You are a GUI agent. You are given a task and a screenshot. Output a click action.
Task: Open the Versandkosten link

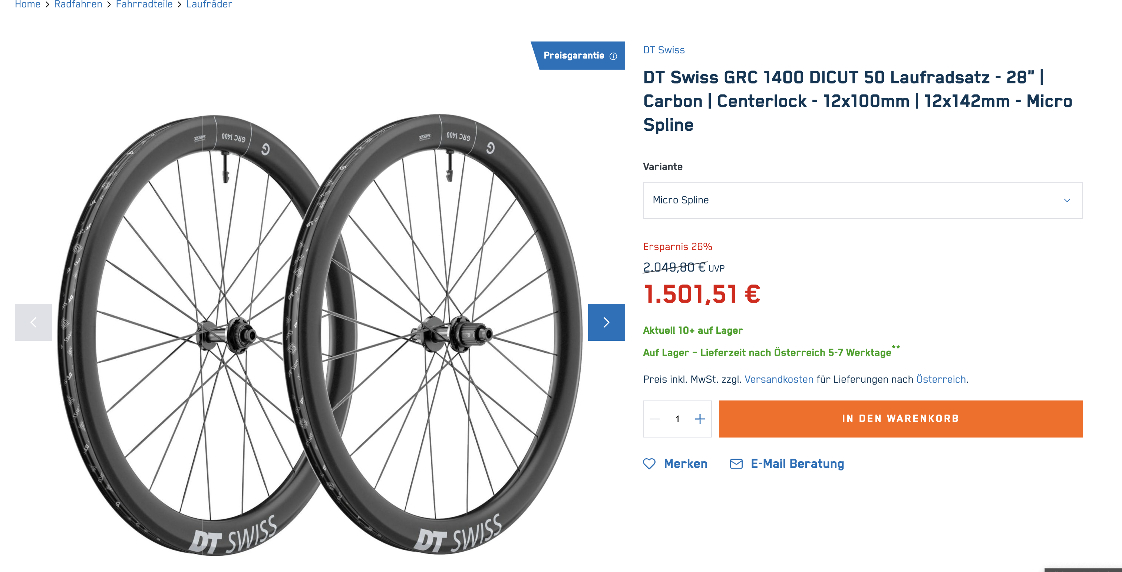(779, 379)
